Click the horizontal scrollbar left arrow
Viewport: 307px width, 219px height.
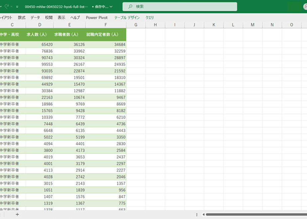pos(203,214)
